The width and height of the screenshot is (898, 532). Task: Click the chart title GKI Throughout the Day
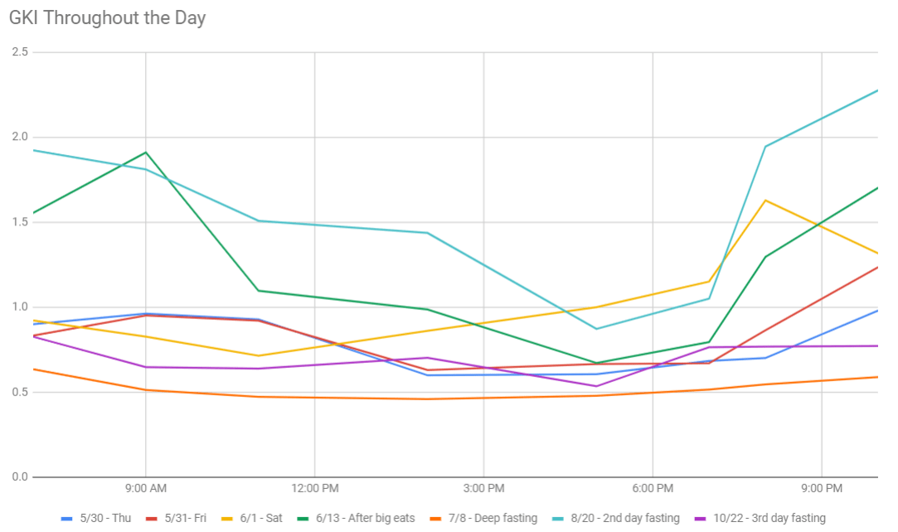[x=108, y=18]
